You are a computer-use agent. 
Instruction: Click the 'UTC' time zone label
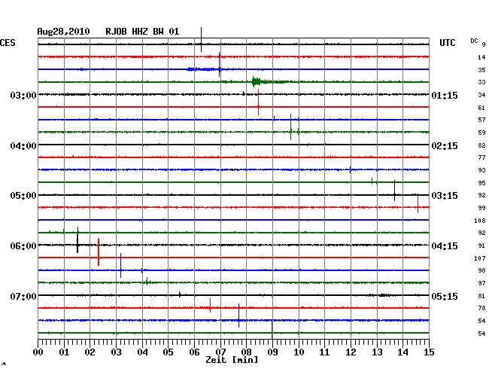[x=447, y=43]
